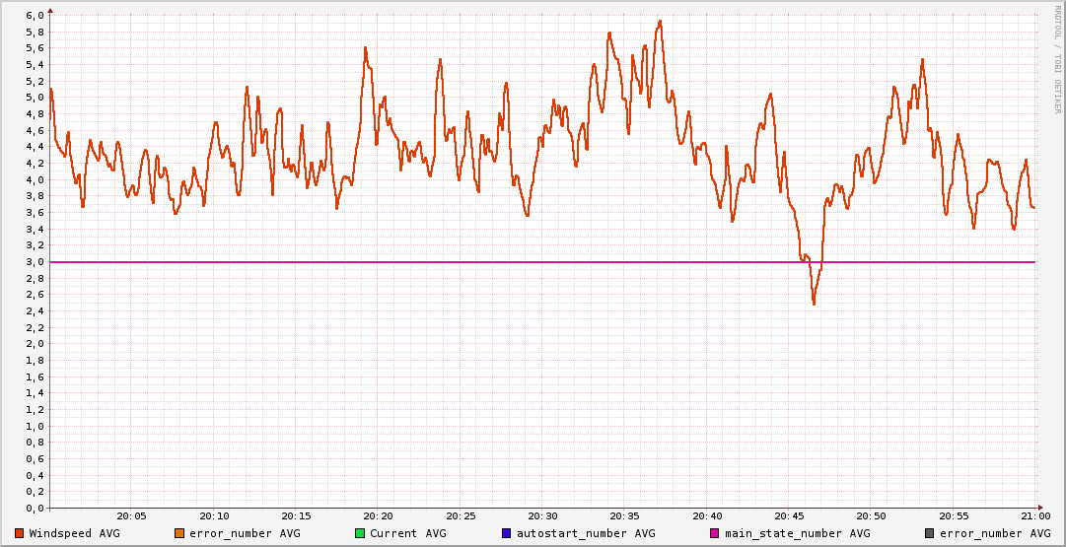
Task: Click the red arrow atop the Y axis
Action: pos(50,10)
